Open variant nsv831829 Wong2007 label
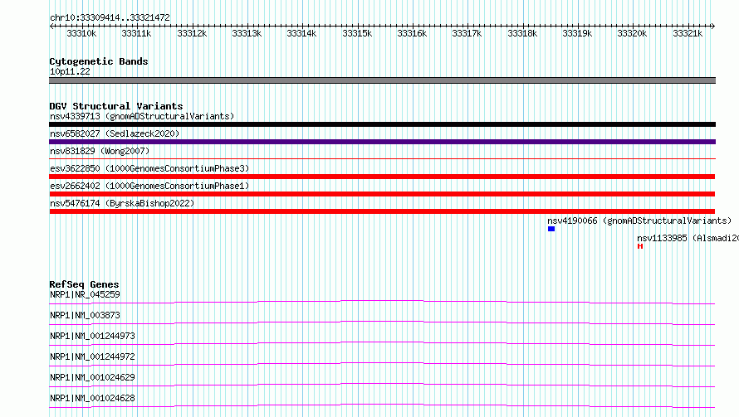 [100, 151]
